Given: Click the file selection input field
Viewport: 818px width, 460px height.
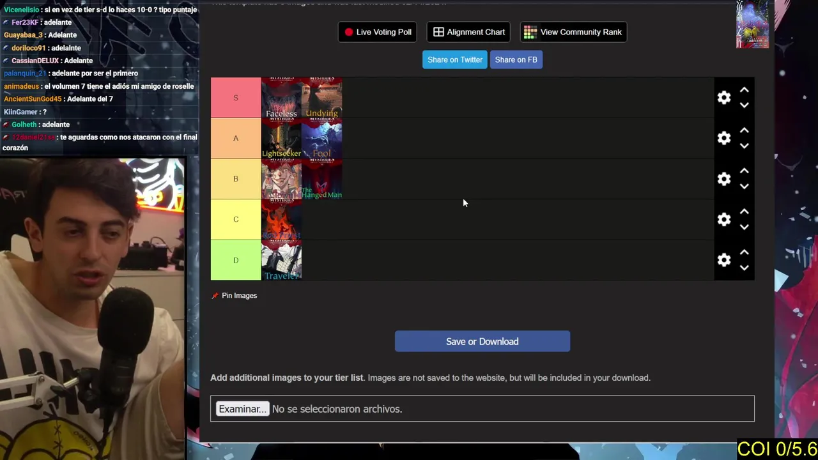Looking at the screenshot, I should tap(482, 409).
